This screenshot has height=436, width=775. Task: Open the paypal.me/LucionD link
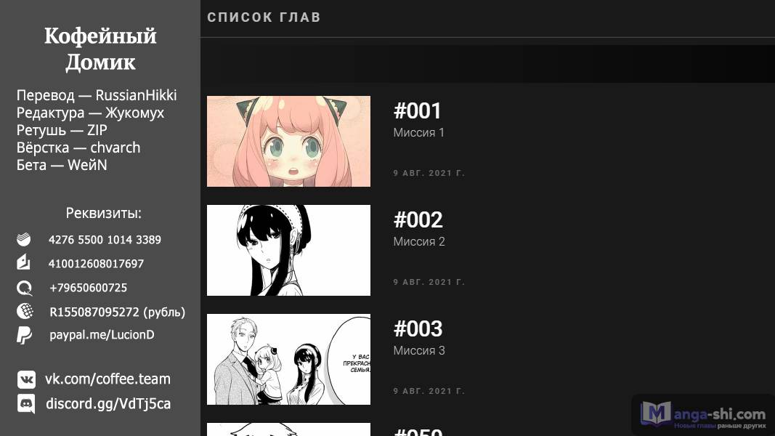point(102,335)
